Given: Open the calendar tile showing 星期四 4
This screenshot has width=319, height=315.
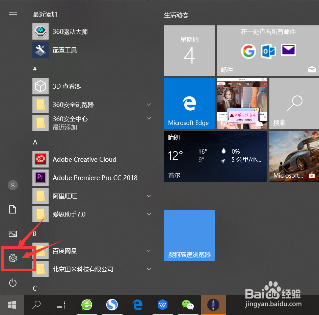Looking at the screenshot, I should coord(189,50).
